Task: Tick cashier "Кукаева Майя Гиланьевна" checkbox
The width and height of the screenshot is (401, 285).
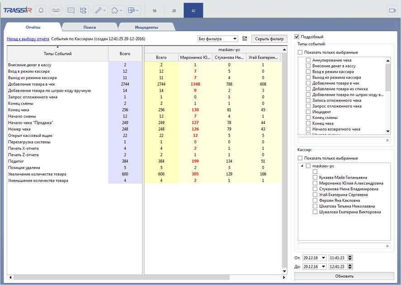Action: tap(315, 178)
